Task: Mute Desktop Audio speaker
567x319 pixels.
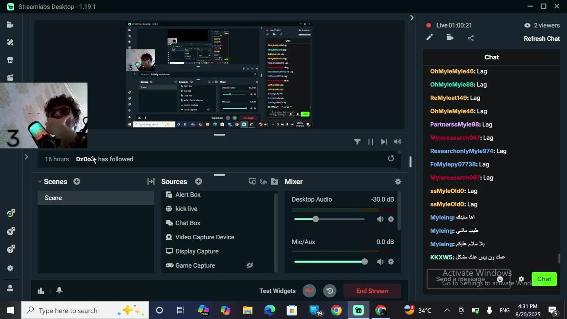Action: pyautogui.click(x=380, y=219)
